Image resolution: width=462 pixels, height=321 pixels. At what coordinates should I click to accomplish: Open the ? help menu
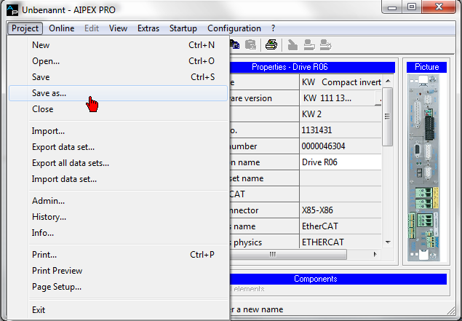click(x=273, y=28)
